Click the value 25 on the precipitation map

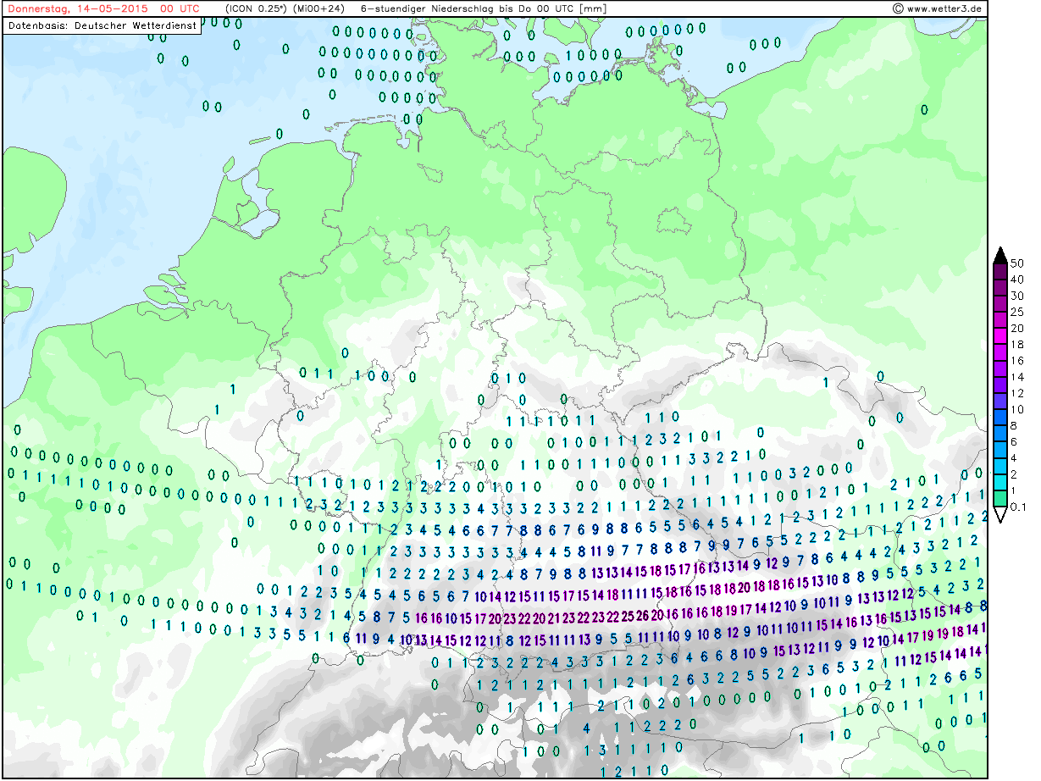pos(627,616)
